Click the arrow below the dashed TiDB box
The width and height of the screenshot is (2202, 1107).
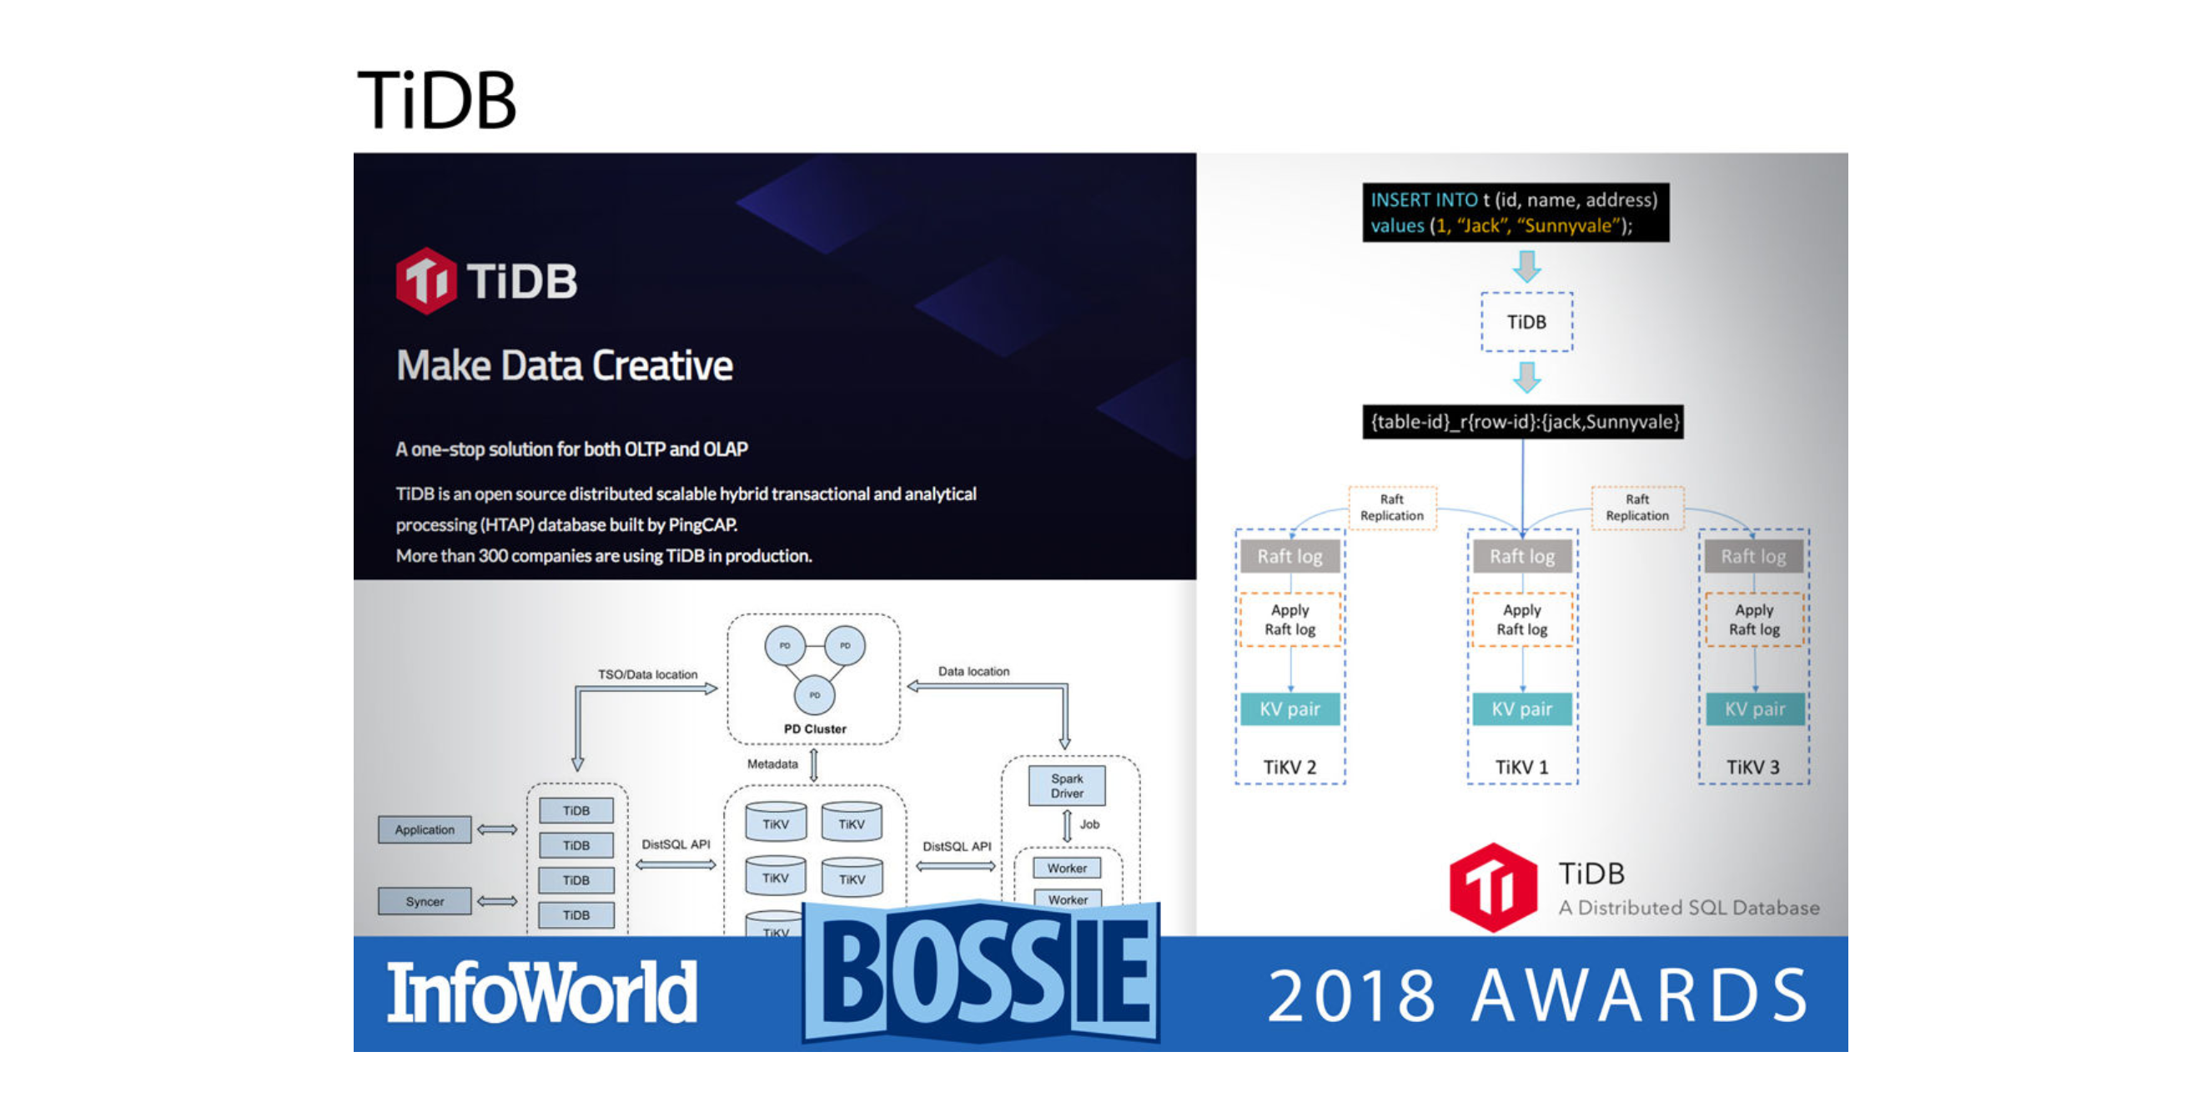tap(1526, 377)
